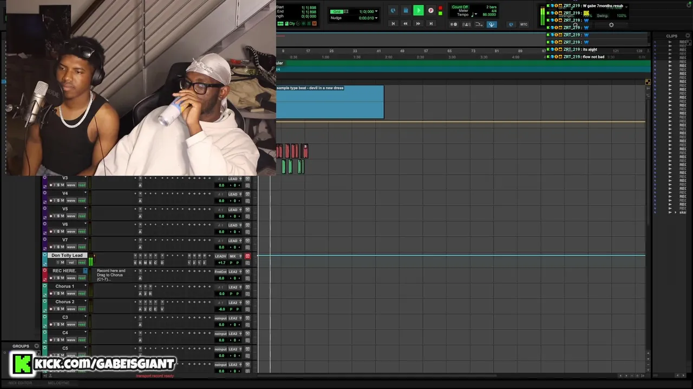Viewport: 693px width, 389px height.
Task: Solo the V4 track
Action: pyautogui.click(x=58, y=201)
